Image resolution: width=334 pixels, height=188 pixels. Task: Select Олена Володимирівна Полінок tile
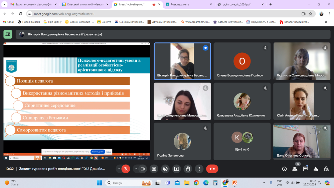point(242,61)
